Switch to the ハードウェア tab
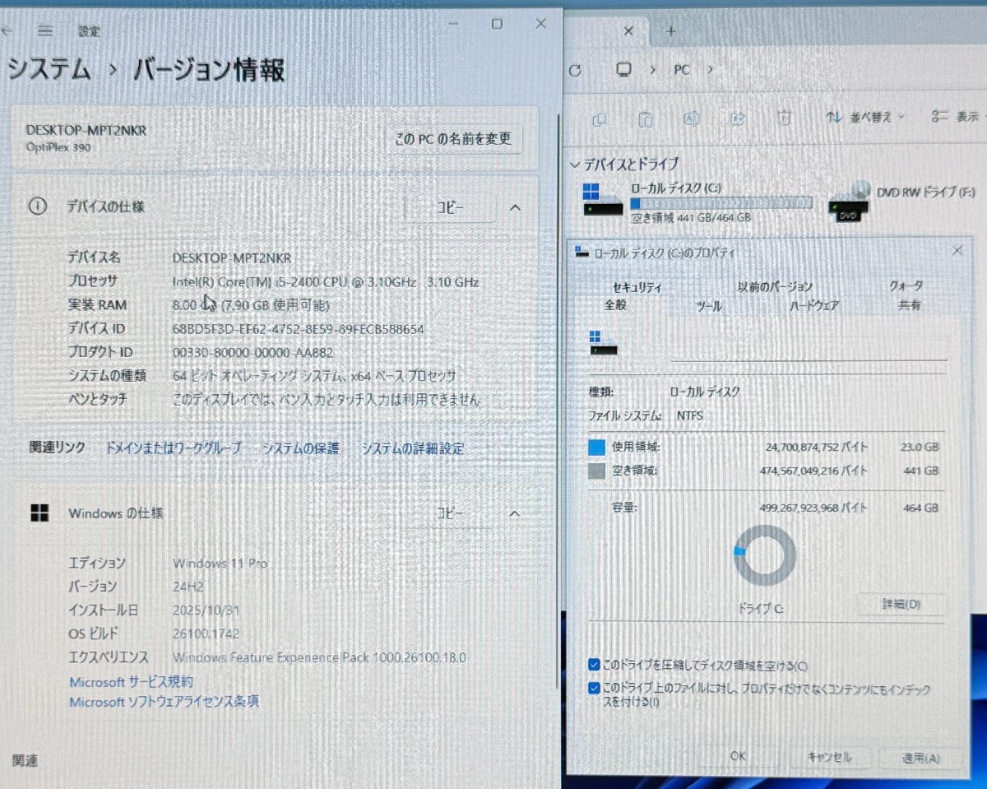 click(815, 304)
